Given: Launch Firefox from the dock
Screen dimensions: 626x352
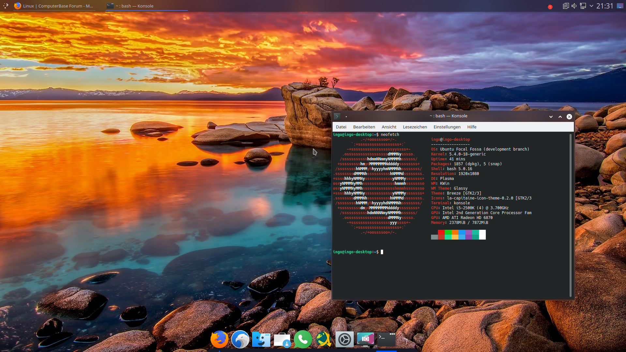Looking at the screenshot, I should point(219,339).
